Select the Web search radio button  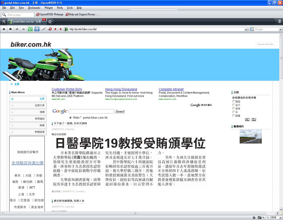[x=71, y=118]
